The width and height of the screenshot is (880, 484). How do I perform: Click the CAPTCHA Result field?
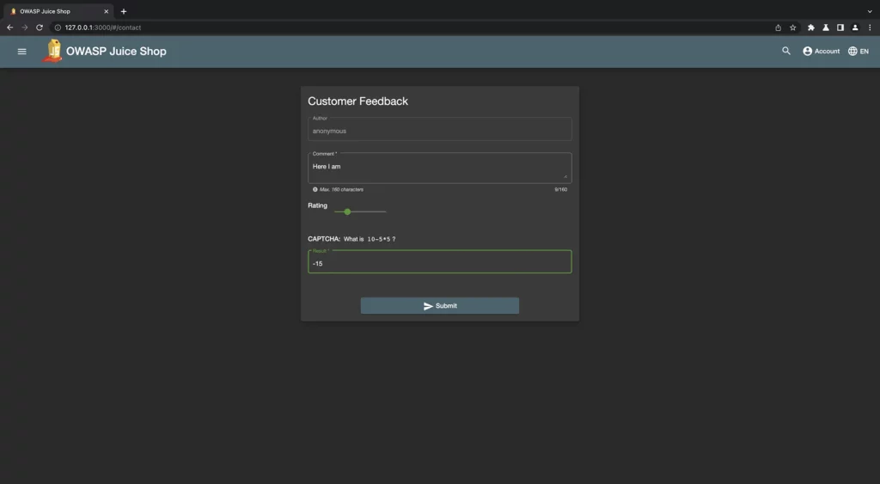pyautogui.click(x=439, y=261)
